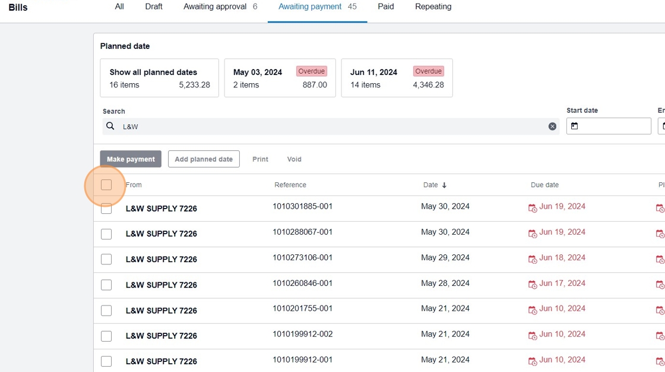Switch to the Paid tab

point(386,7)
